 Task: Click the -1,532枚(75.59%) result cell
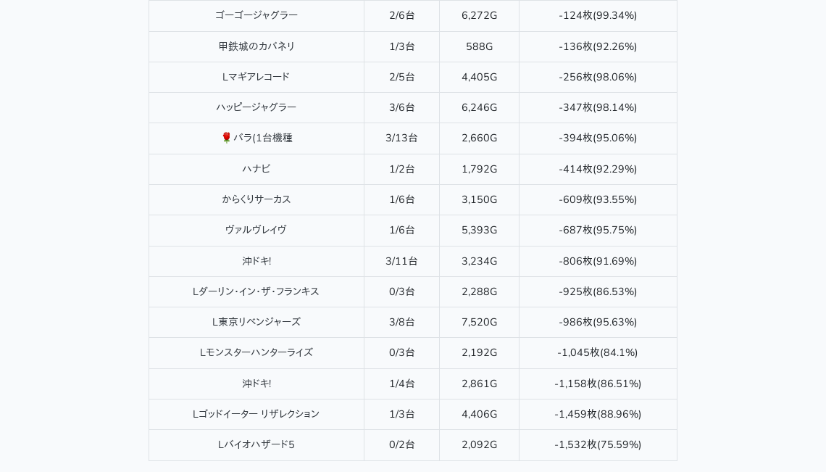(x=598, y=444)
